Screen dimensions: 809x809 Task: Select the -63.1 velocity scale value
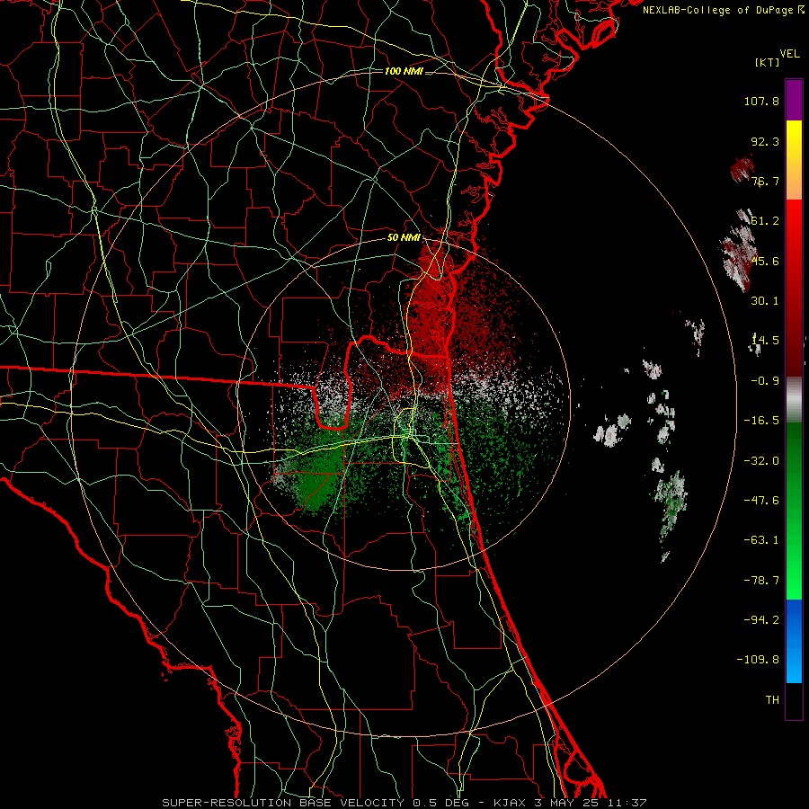[761, 540]
